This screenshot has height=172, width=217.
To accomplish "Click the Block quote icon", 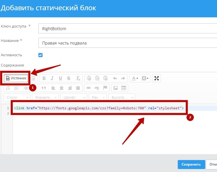I will [x=44, y=88].
